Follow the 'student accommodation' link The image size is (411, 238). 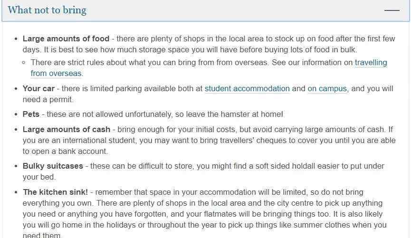pyautogui.click(x=247, y=88)
